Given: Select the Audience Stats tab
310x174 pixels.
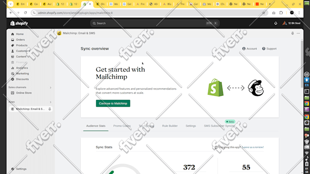Looking at the screenshot, I should click(x=96, y=126).
